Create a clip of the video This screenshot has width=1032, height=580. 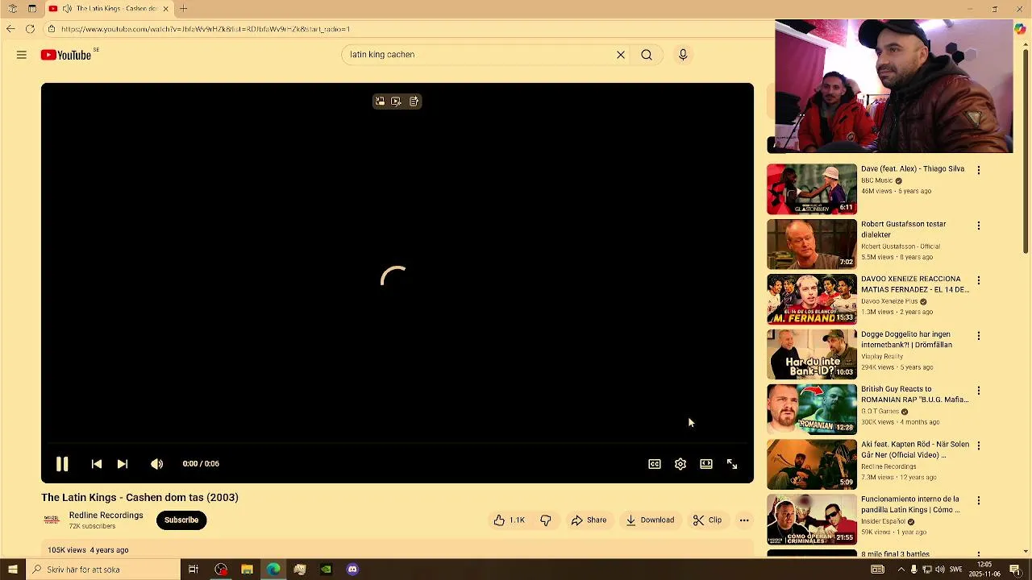coord(707,520)
